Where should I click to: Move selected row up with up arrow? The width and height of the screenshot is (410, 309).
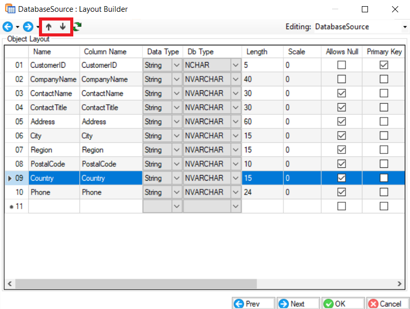(x=49, y=27)
